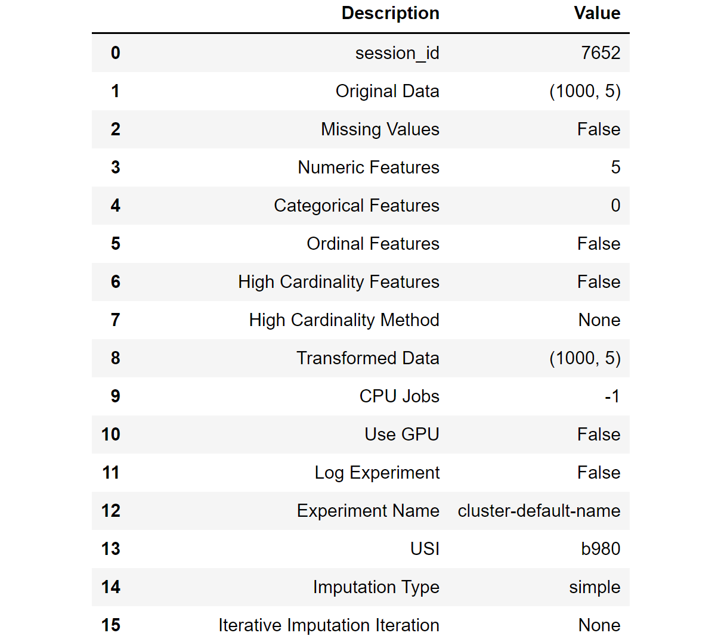Select the Numeric Features value 5
This screenshot has width=718, height=639.
pos(615,167)
